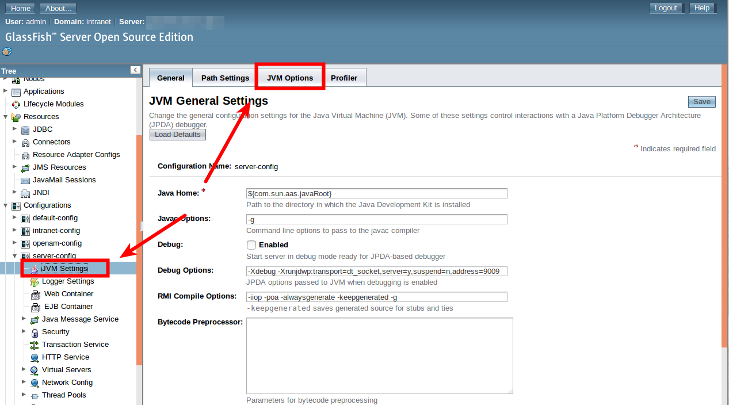
Task: Click the Logout button
Action: point(666,8)
